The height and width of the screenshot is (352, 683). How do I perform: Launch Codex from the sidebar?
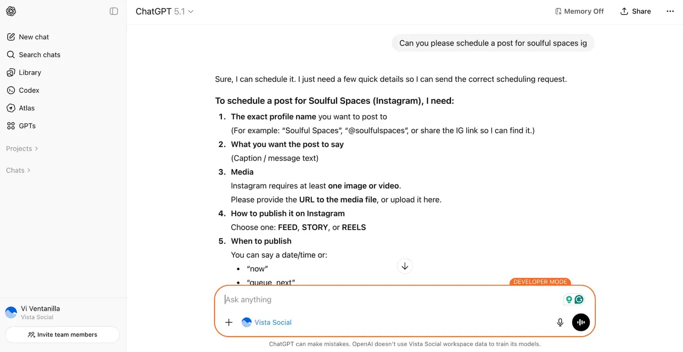point(11,90)
